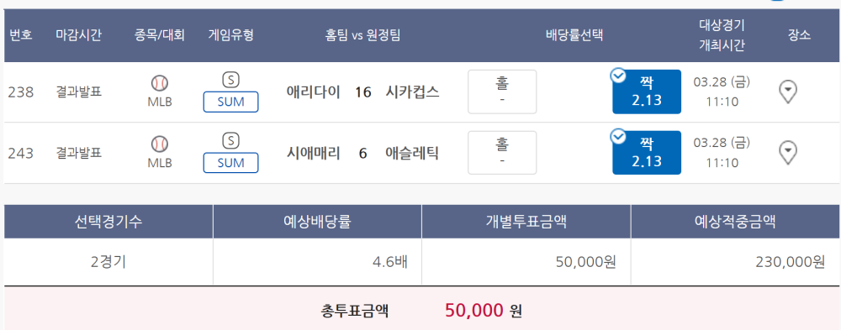Click the checkmark badge on row 243's 짝 selection
841x330 pixels.
tap(618, 137)
